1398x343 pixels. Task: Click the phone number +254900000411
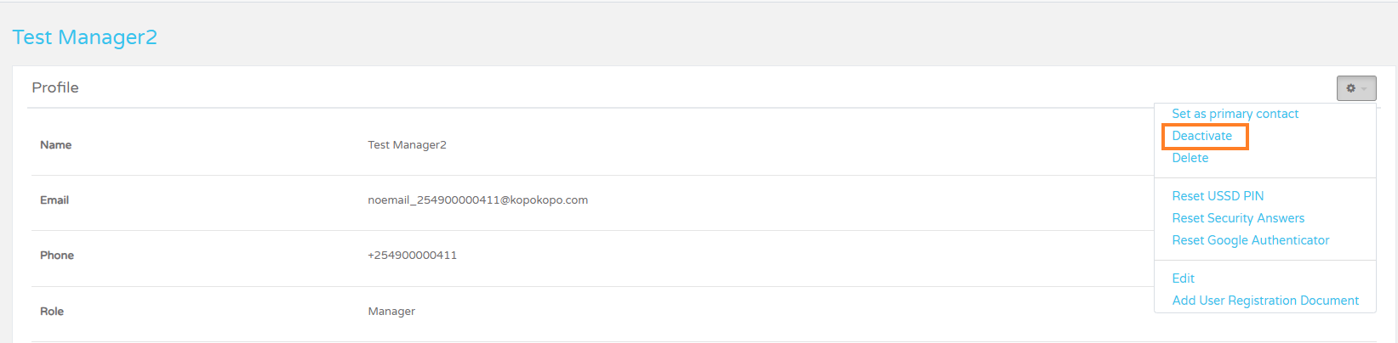412,256
